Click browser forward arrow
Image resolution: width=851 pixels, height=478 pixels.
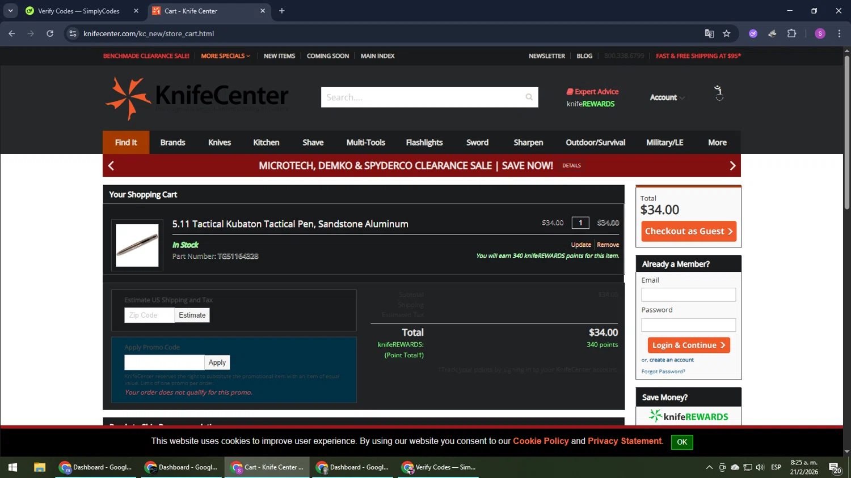(x=31, y=33)
